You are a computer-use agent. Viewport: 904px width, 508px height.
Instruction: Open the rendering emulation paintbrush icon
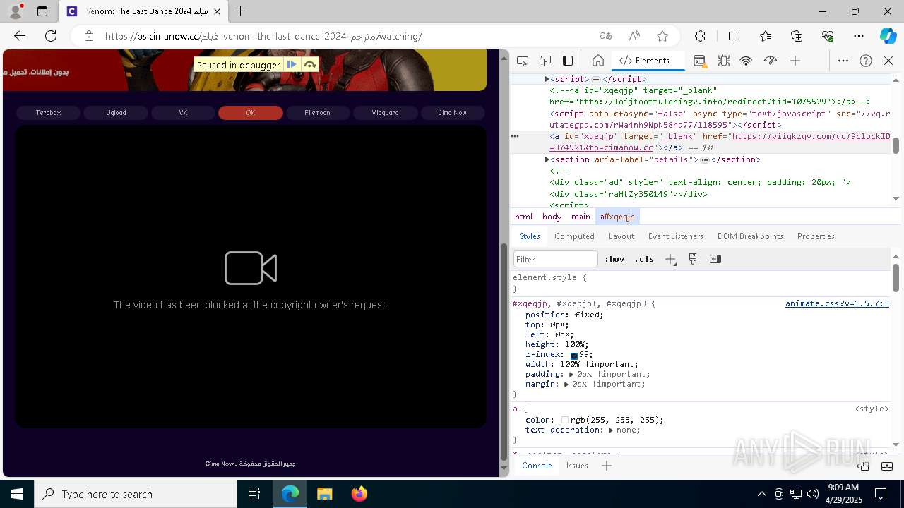693,259
